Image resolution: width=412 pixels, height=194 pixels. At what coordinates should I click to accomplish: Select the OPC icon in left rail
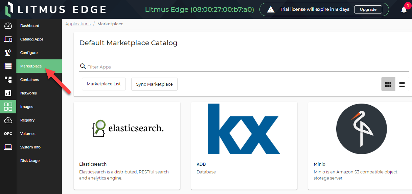pos(8,134)
